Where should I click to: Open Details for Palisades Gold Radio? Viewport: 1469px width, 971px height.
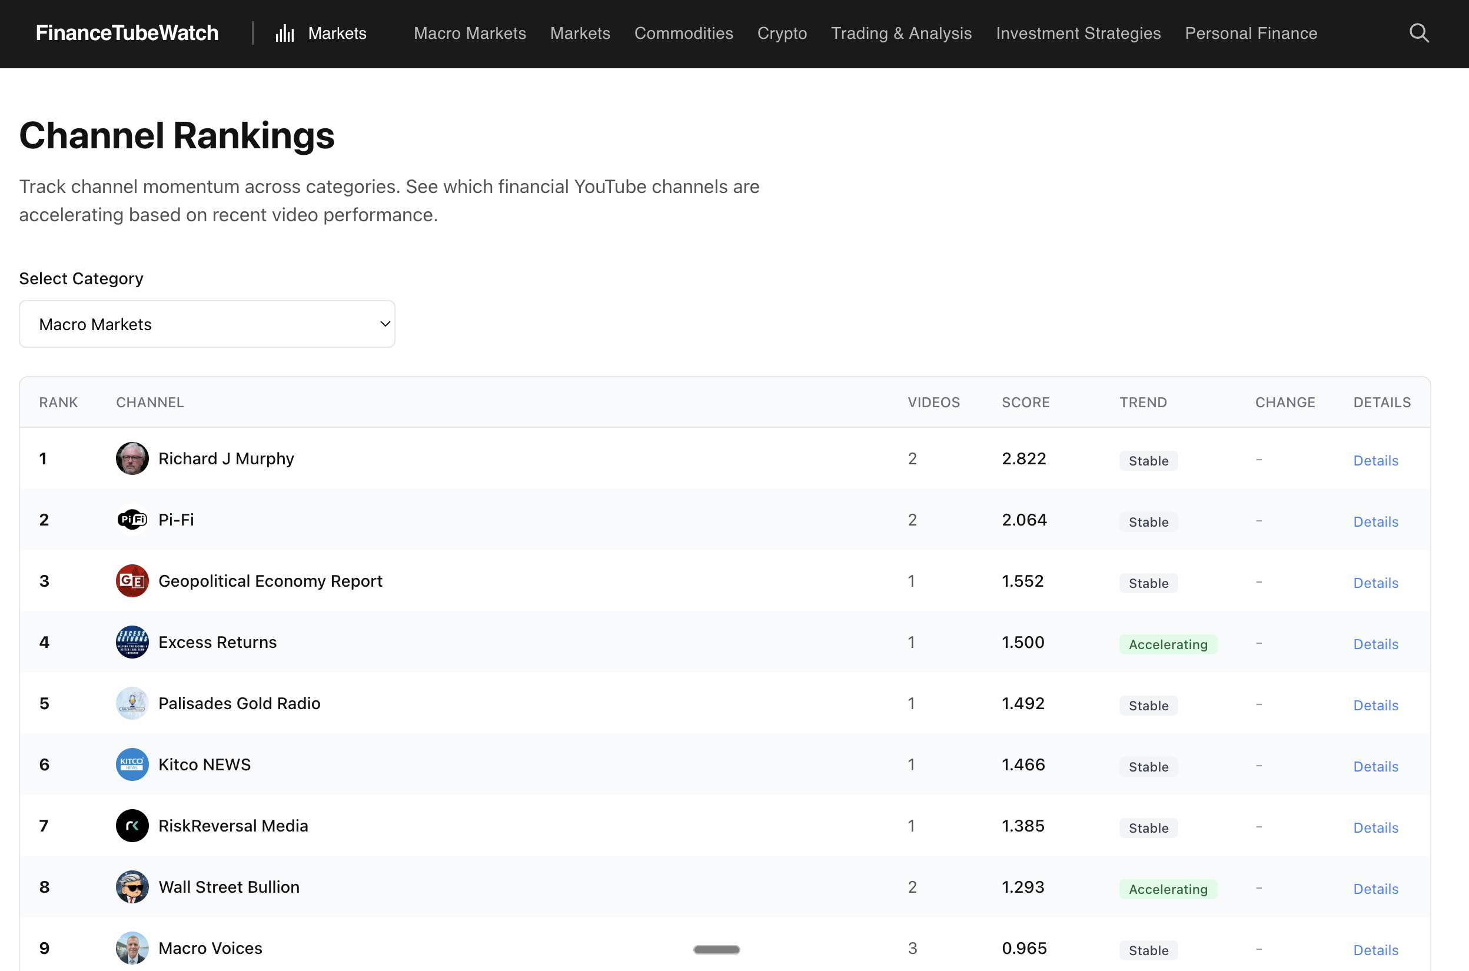pyautogui.click(x=1375, y=705)
